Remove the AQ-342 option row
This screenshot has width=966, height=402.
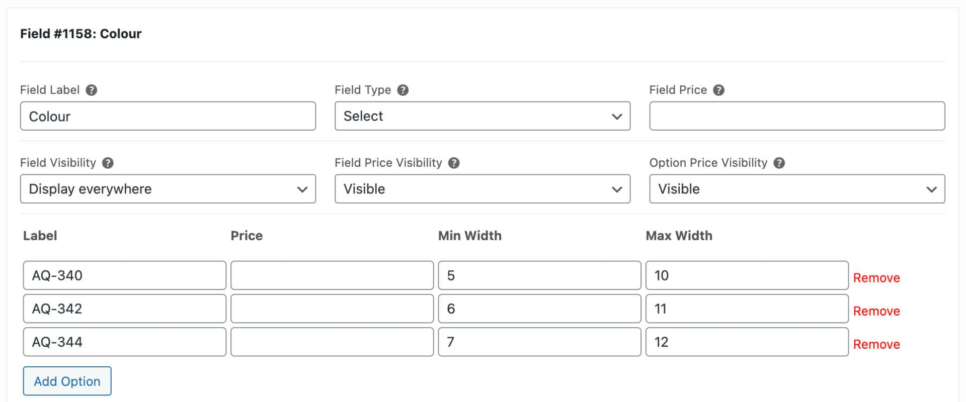[876, 311]
